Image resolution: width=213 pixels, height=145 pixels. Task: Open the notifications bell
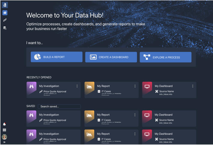click(5, 124)
